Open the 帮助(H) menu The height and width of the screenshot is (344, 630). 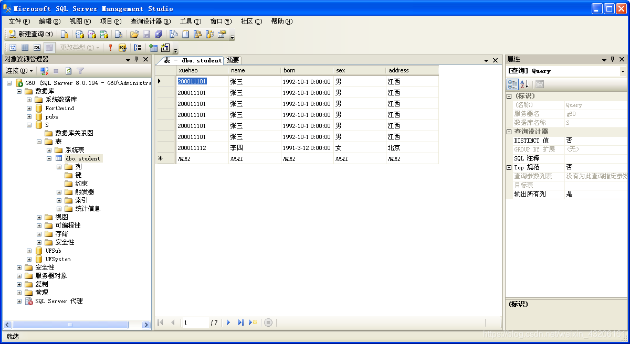282,21
